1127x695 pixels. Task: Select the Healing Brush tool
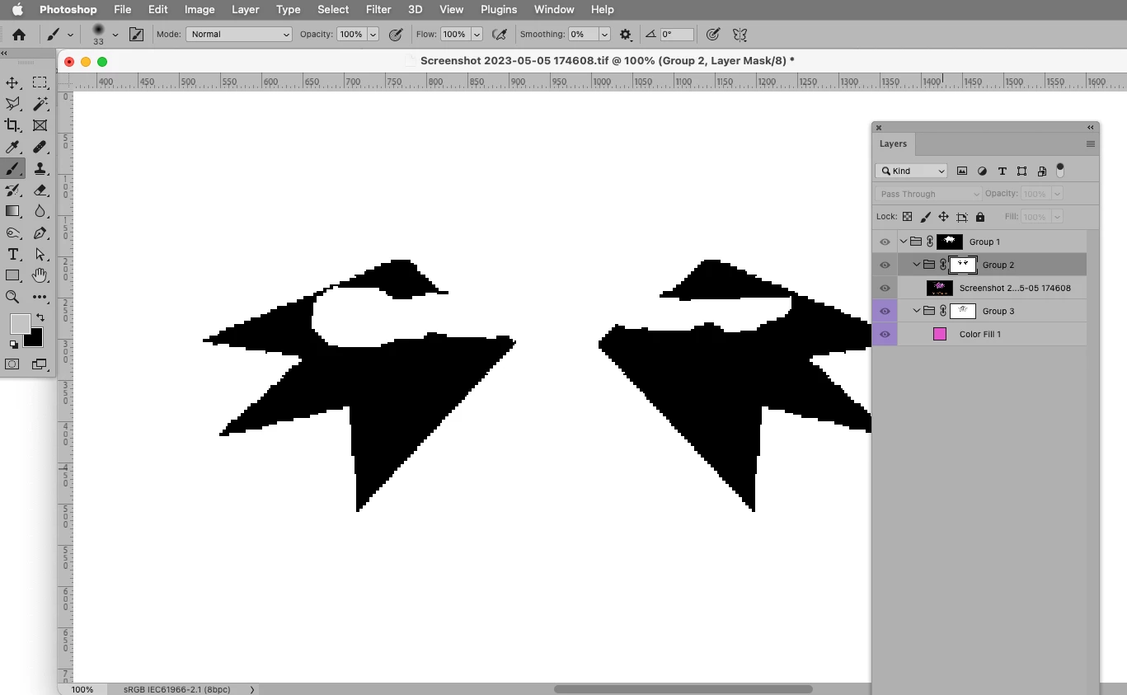point(40,147)
